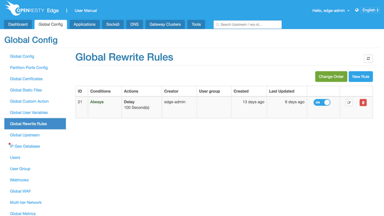Image resolution: width=384 pixels, height=216 pixels.
Task: Click the 100 Second(s) delay value
Action: (x=137, y=107)
